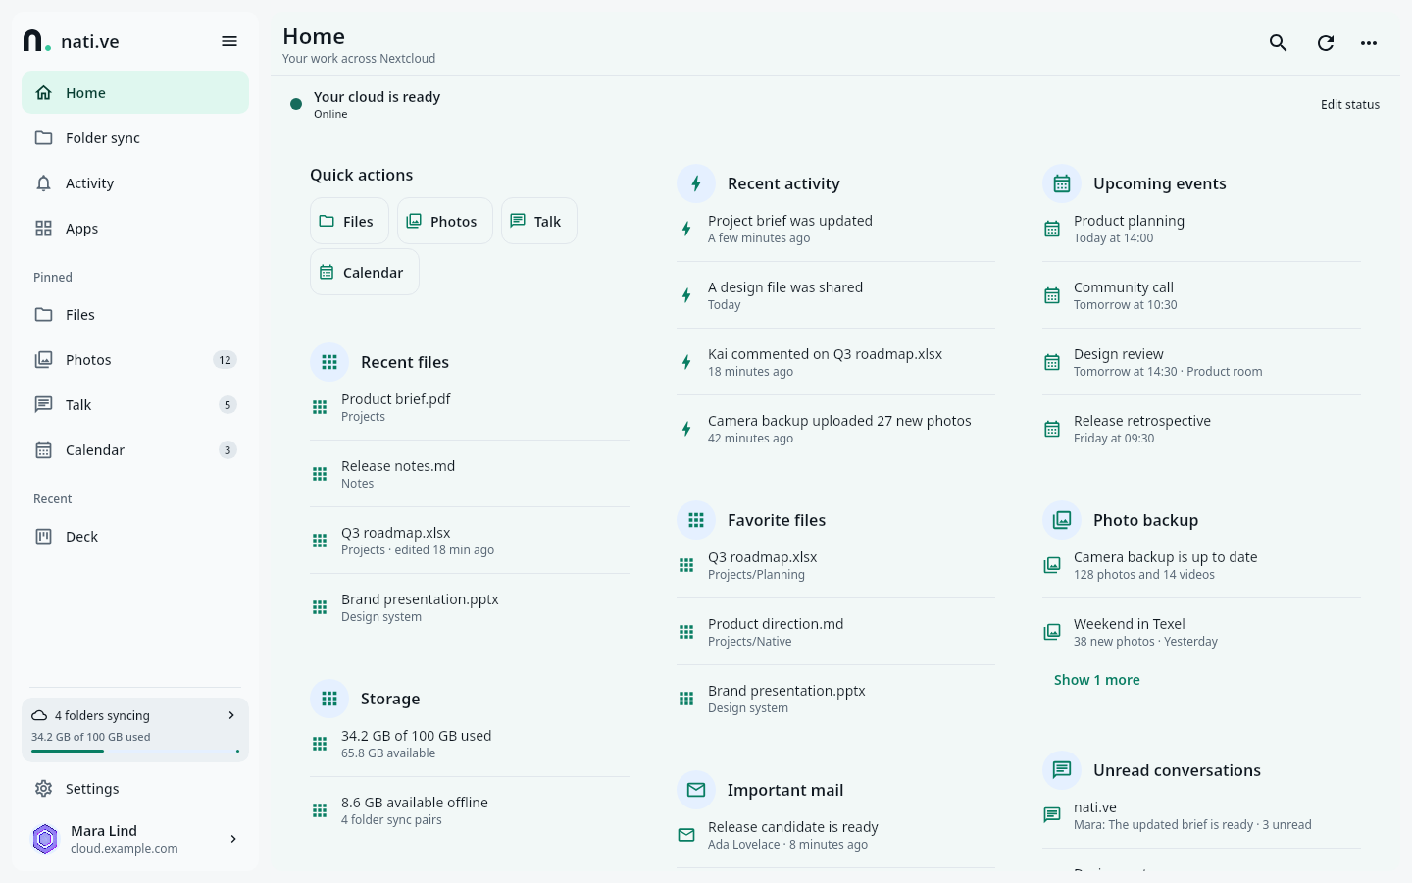Click the storage usage progress bar
This screenshot has width=1412, height=883.
point(135,751)
